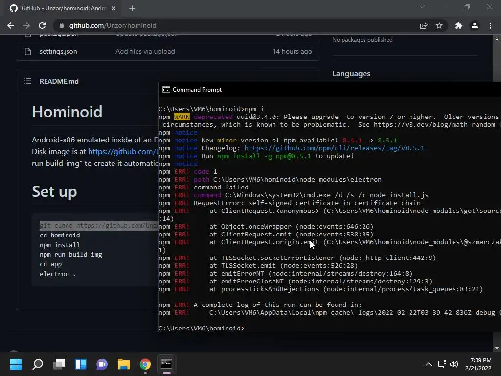Follow the https://github.com link in README description
The image size is (501, 376).
pyautogui.click(x=123, y=152)
